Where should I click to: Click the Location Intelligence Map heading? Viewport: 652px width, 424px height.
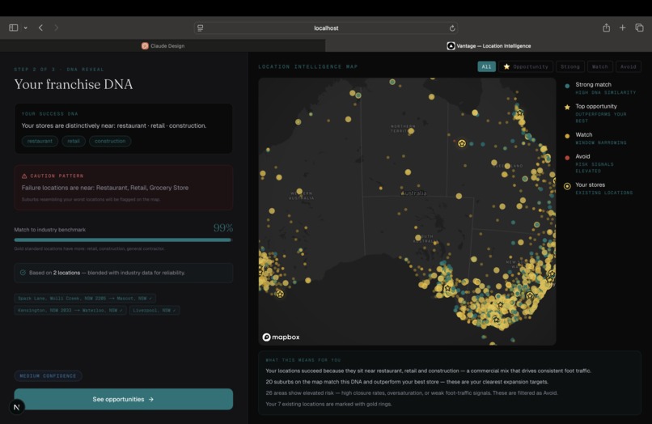pyautogui.click(x=308, y=66)
